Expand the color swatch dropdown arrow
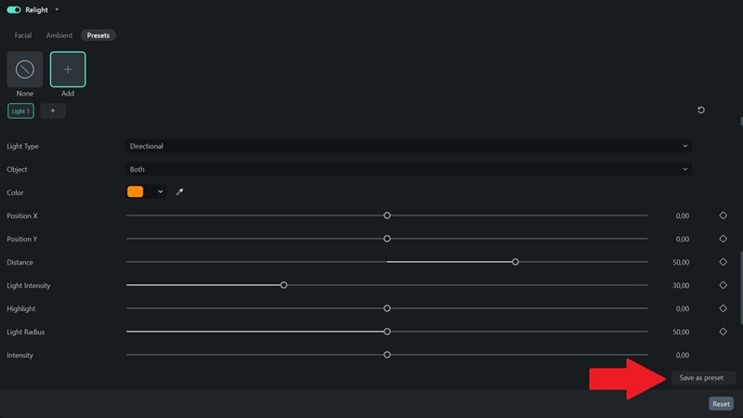The width and height of the screenshot is (743, 418). 161,192
